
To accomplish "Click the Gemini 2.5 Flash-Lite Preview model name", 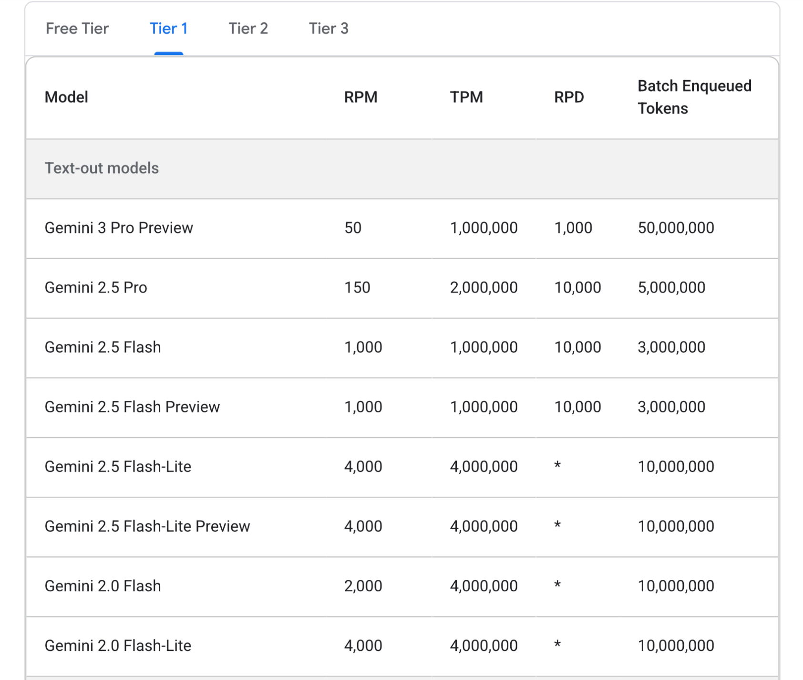I will click(x=147, y=526).
